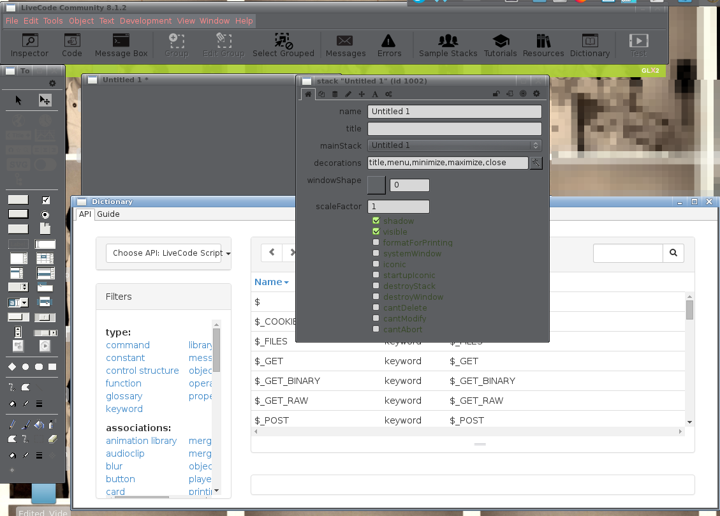Open the inspector's gear settings icon
This screenshot has width=720, height=516.
[536, 94]
